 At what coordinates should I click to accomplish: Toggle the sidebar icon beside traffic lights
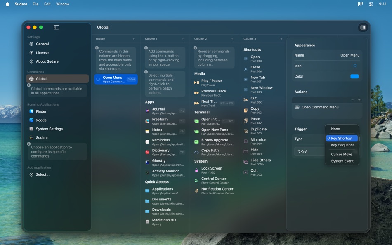[x=56, y=27]
